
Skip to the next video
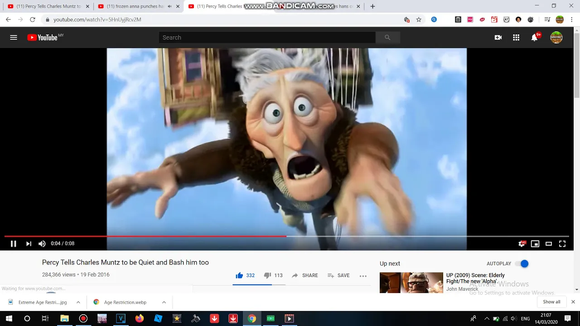click(29, 244)
